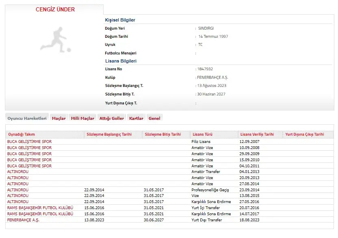This screenshot has width=338, height=238.
Task: Click the CENGİZ ÜNDER name heading
Action: tap(55, 9)
